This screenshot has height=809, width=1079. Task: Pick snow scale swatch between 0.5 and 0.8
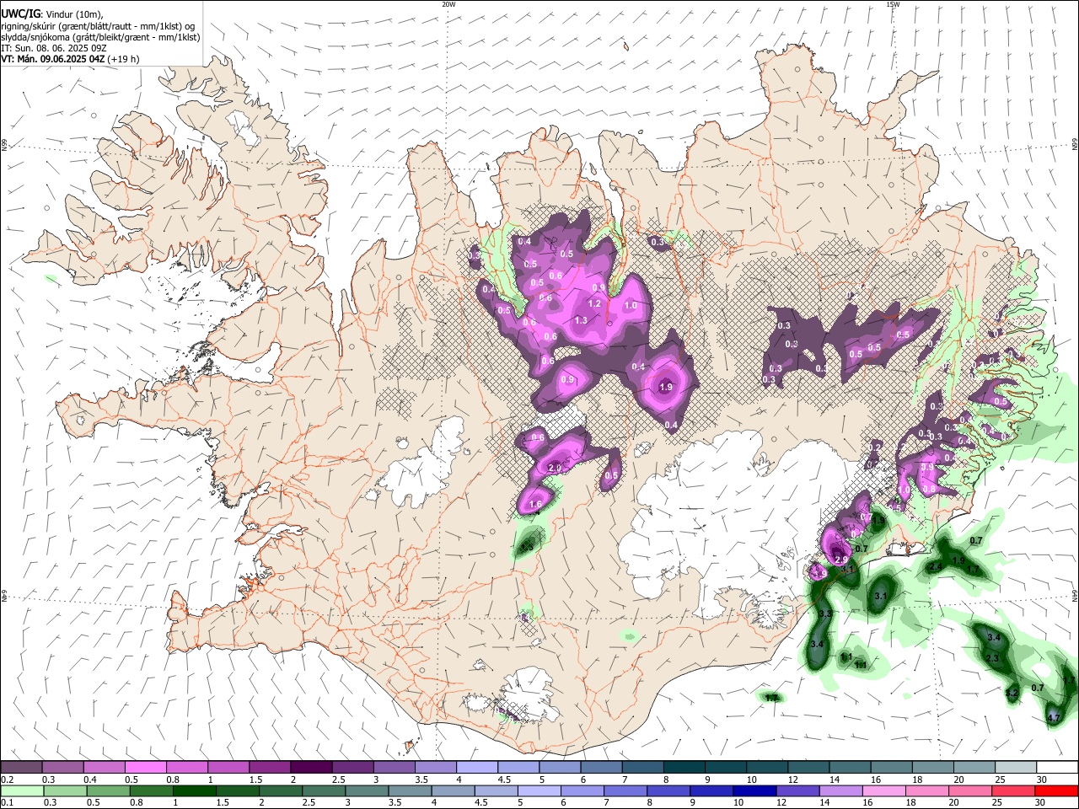[146, 767]
